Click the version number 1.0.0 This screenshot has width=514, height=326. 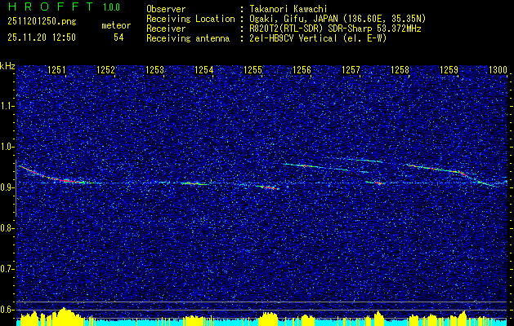(x=111, y=7)
